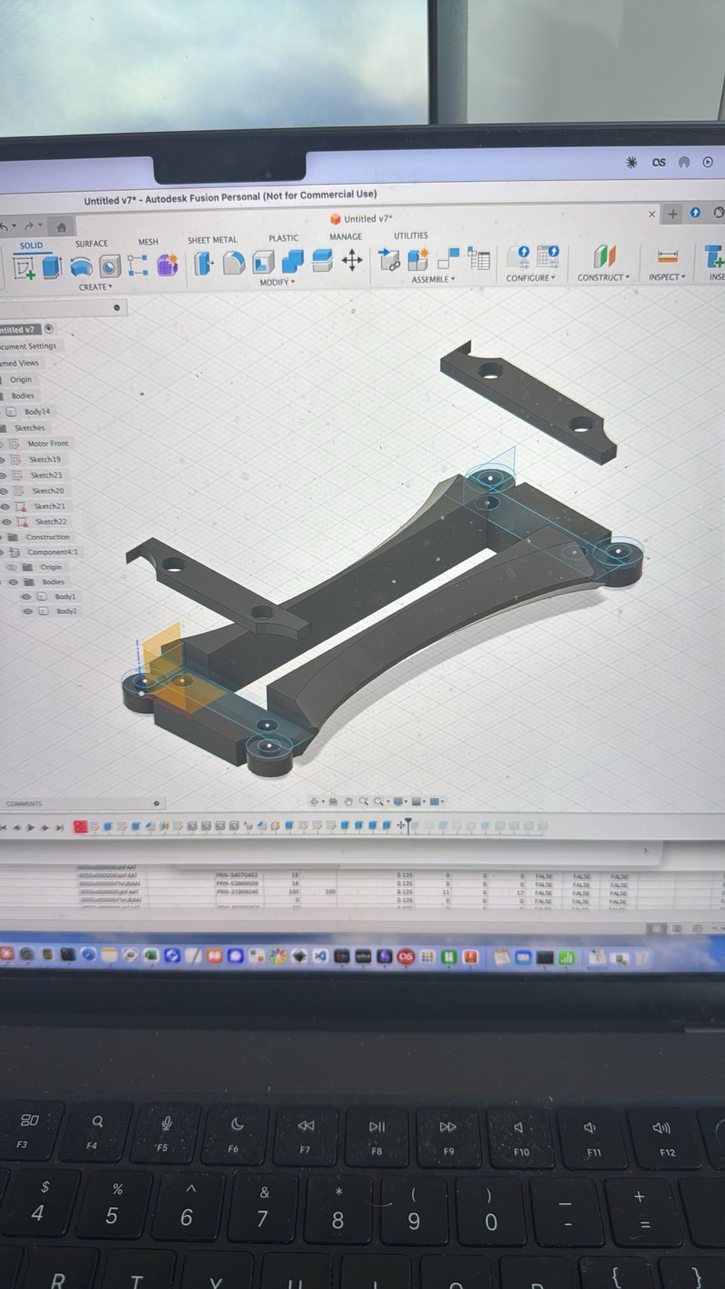Select the Press Pull tool

pos(203,263)
